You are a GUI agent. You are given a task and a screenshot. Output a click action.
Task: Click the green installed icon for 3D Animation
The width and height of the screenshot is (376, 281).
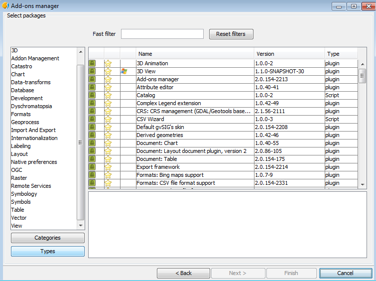tap(92, 63)
